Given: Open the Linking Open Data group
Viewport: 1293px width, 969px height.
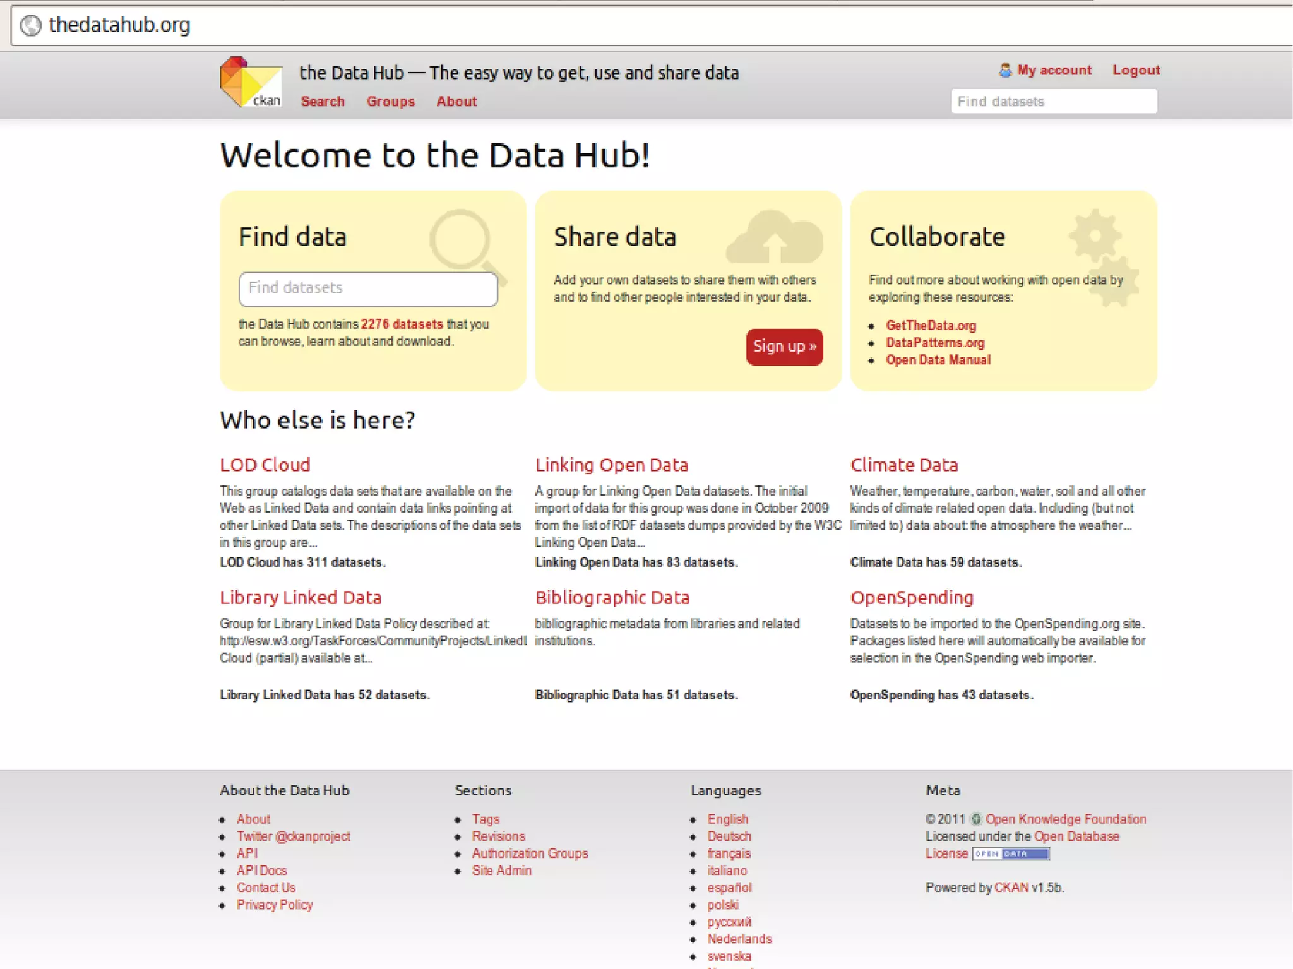Looking at the screenshot, I should point(612,465).
